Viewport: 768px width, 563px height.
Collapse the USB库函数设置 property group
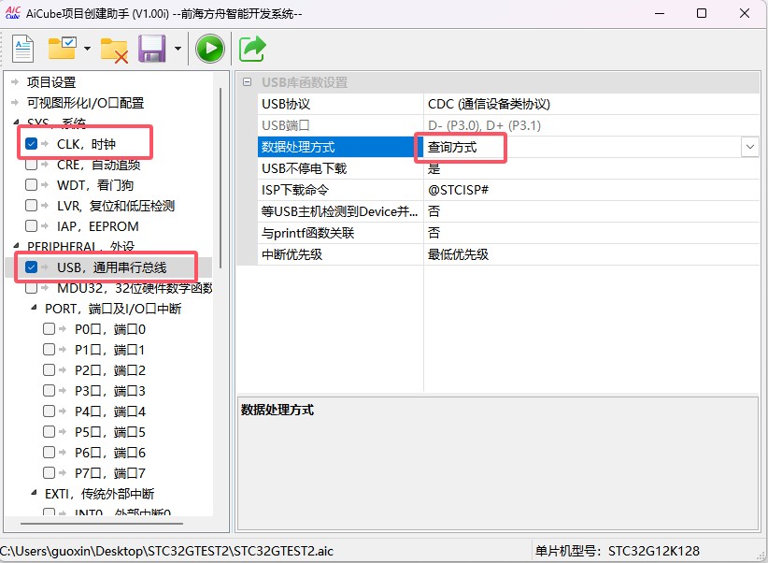pos(248,82)
